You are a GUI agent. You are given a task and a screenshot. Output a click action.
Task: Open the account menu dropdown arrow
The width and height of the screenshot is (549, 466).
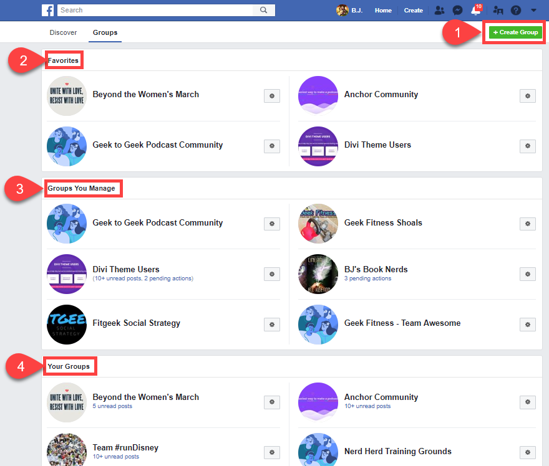533,11
